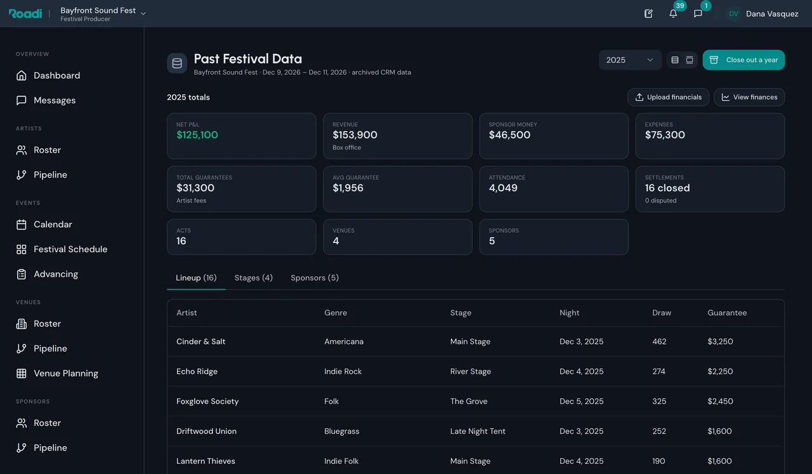Viewport: 812px width, 474px height.
Task: Click the Revenue $153,900 card
Action: 398,136
